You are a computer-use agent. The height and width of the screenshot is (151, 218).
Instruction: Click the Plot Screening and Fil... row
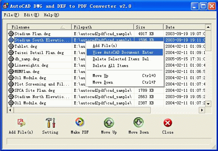coord(106,84)
